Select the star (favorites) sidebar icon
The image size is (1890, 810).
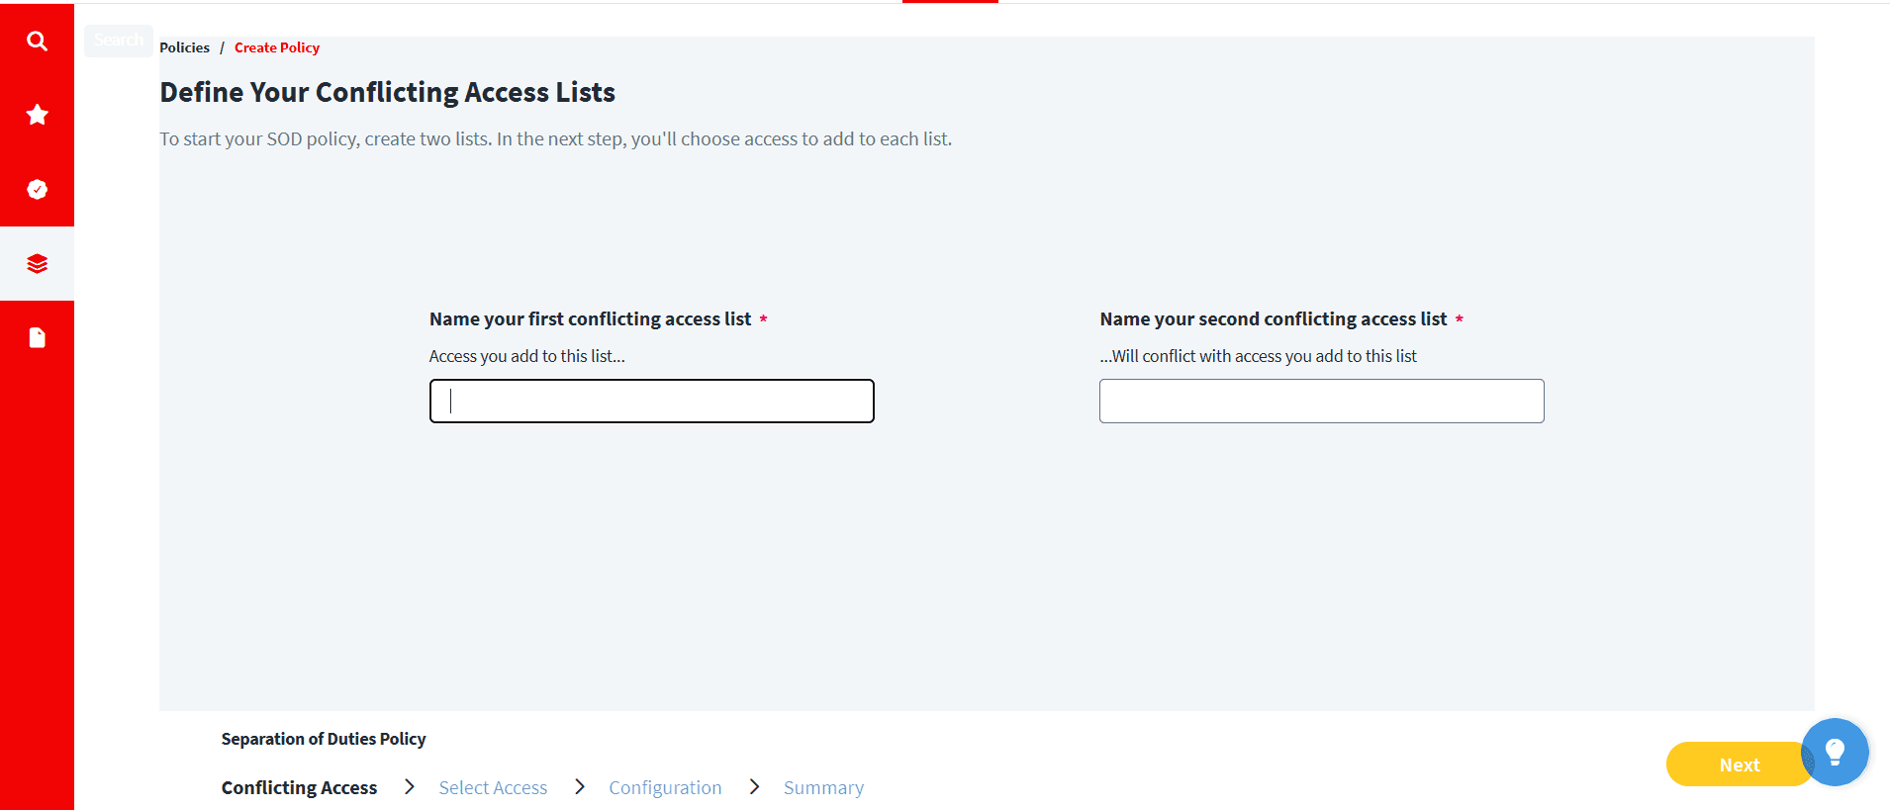(37, 115)
